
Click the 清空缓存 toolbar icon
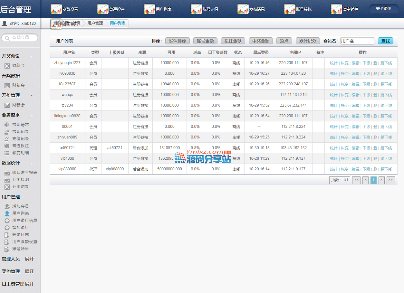point(336,9)
